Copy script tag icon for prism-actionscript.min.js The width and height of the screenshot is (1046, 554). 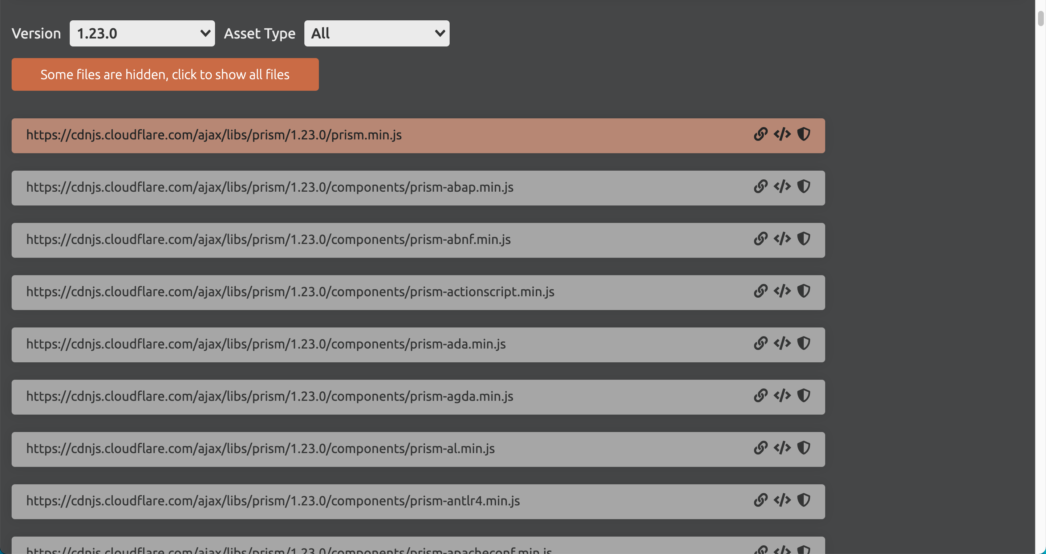782,291
